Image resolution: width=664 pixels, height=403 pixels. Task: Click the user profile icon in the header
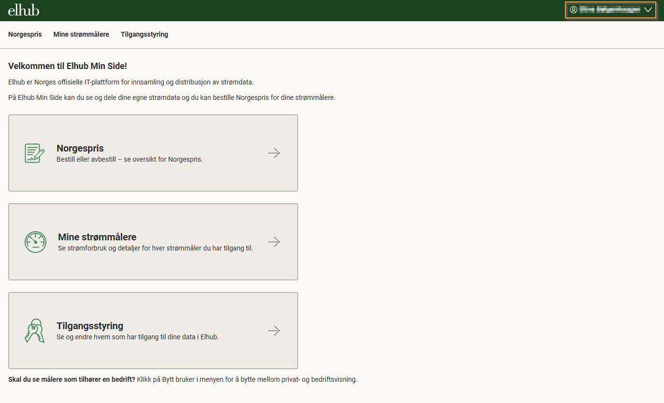574,10
